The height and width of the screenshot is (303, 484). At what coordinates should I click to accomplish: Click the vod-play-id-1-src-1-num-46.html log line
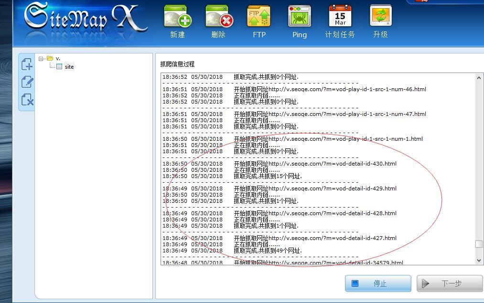tap(294, 89)
